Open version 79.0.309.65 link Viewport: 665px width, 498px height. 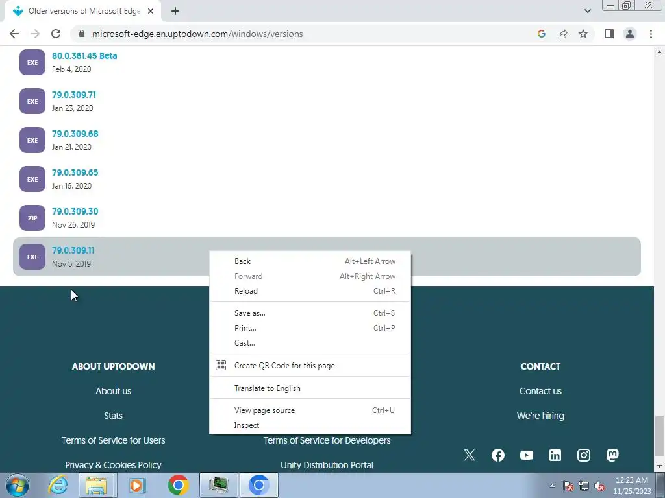pyautogui.click(x=75, y=172)
